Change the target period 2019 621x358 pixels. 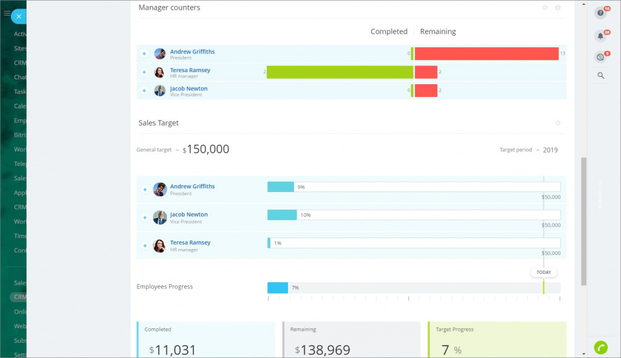click(x=550, y=150)
